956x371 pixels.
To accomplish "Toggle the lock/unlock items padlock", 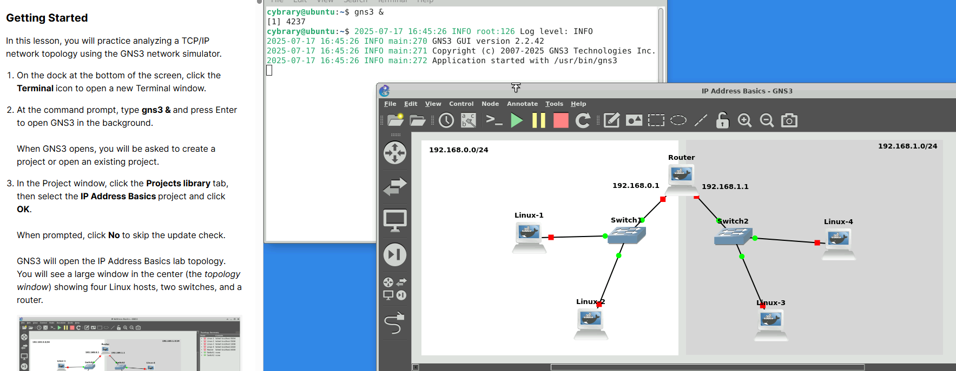I will click(x=722, y=120).
